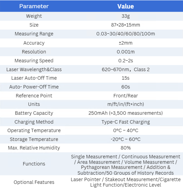Viewport: 183px width, 190px height.
Task: Select the Weight row label
Action: (34, 16)
